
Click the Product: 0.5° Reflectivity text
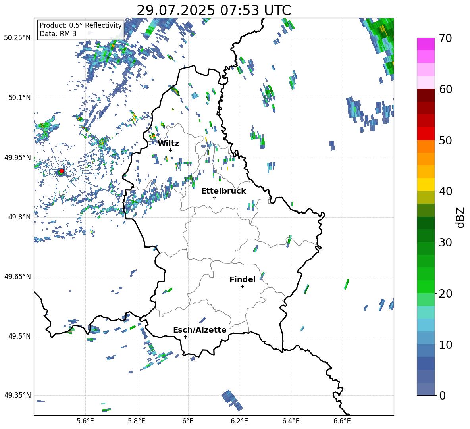coord(81,25)
